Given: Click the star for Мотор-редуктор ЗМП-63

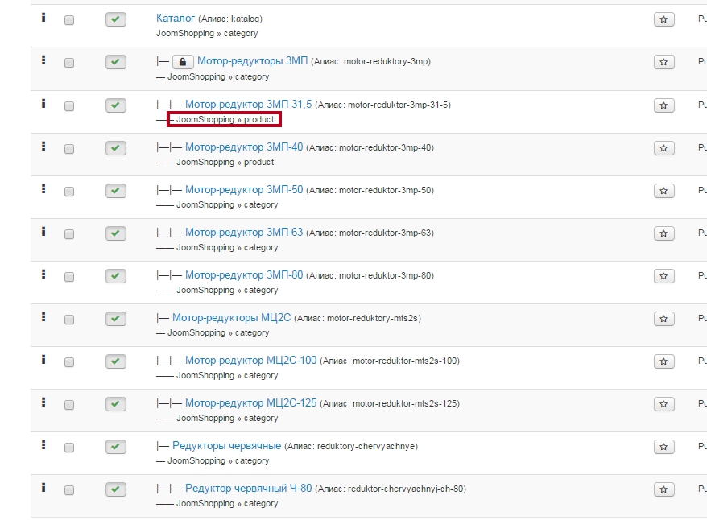Looking at the screenshot, I should [x=664, y=233].
